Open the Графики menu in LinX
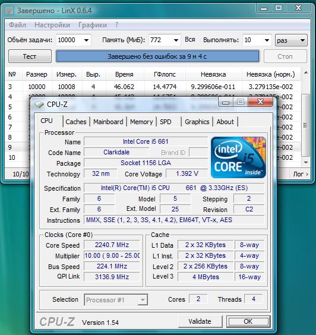This screenshot has width=316, height=335. 93,25
